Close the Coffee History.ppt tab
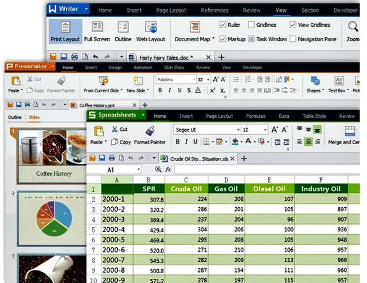The width and height of the screenshot is (367, 283). coord(134,105)
